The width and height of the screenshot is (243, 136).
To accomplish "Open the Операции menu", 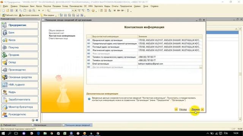I will point(24,6).
